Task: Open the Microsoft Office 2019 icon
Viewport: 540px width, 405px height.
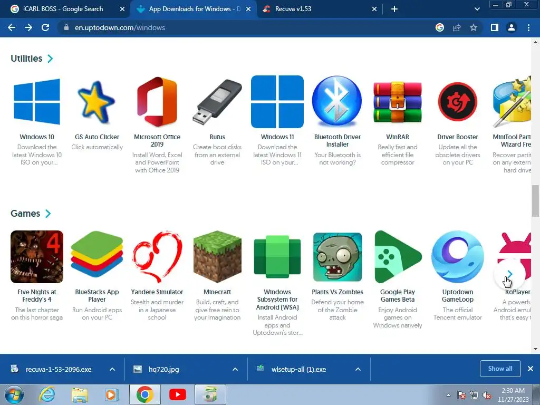Action: 157,102
